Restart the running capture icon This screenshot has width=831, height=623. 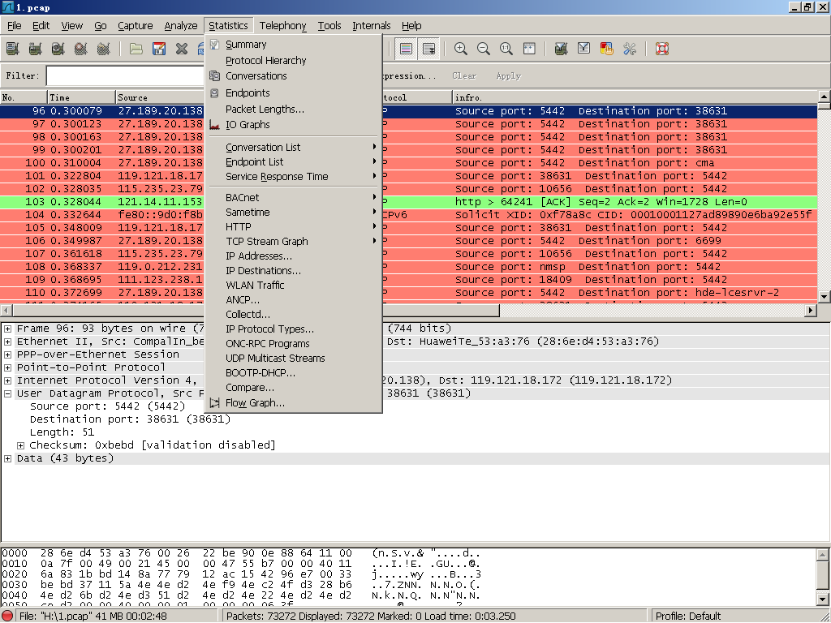[103, 49]
